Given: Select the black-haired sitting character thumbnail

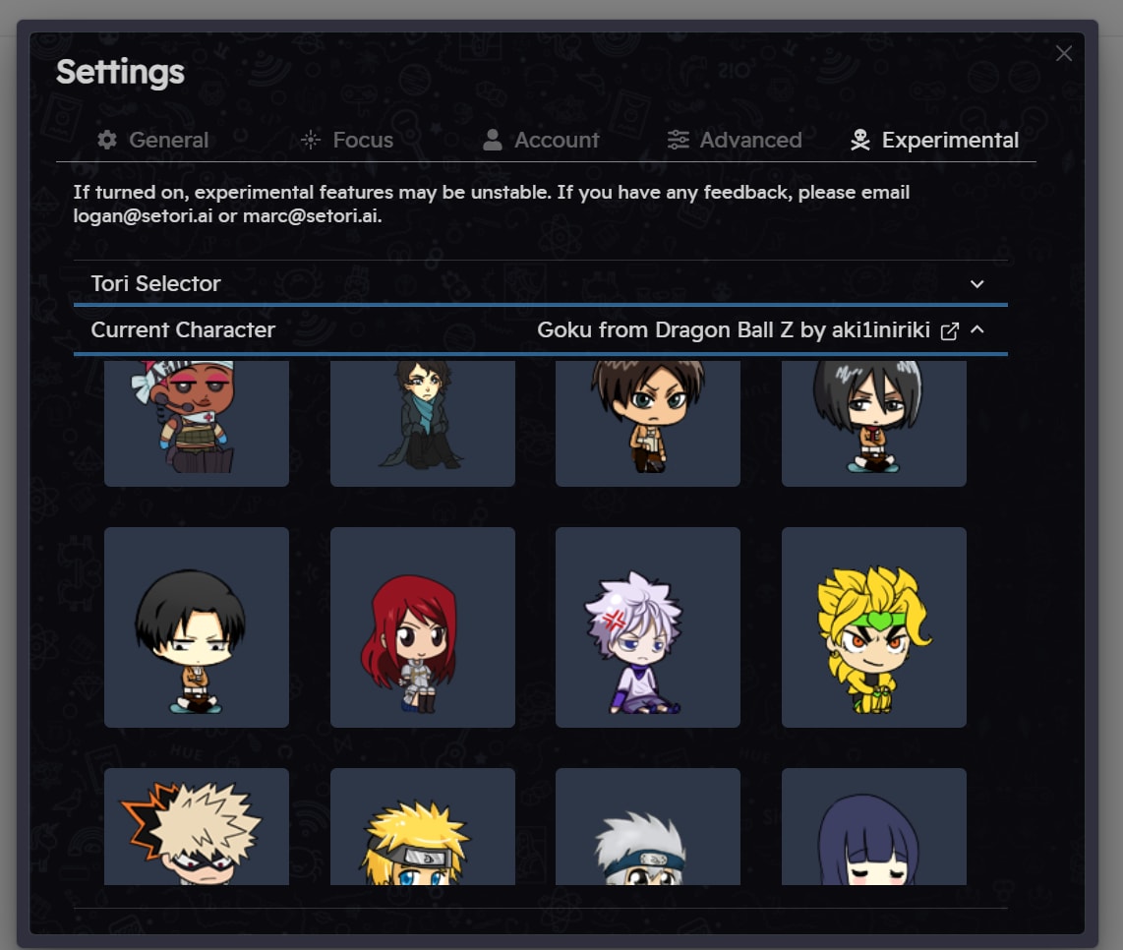Looking at the screenshot, I should (x=197, y=627).
